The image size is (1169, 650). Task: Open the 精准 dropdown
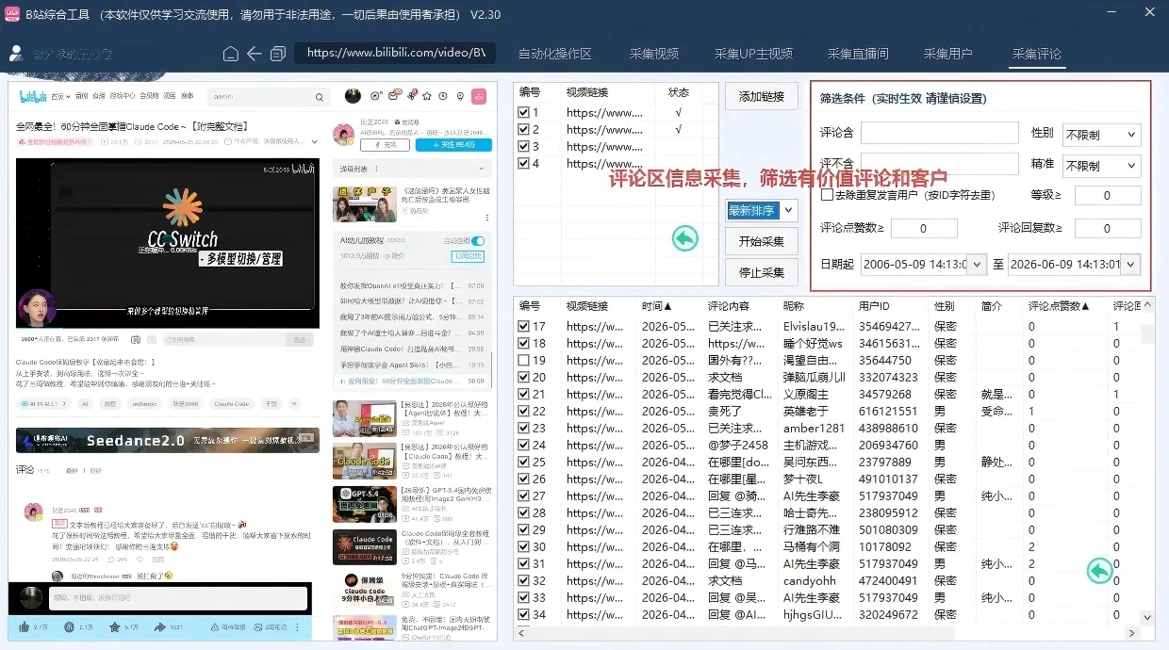tap(1101, 166)
